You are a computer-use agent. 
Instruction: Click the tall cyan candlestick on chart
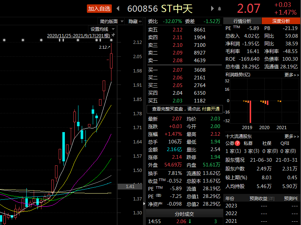(63, 147)
